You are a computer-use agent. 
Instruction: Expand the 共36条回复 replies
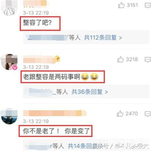pyautogui.click(x=90, y=92)
